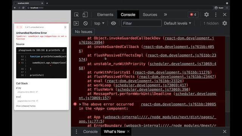Screen dimensions: 242x136
Task: Toggle the console sidebar icon
Action: [76, 23]
